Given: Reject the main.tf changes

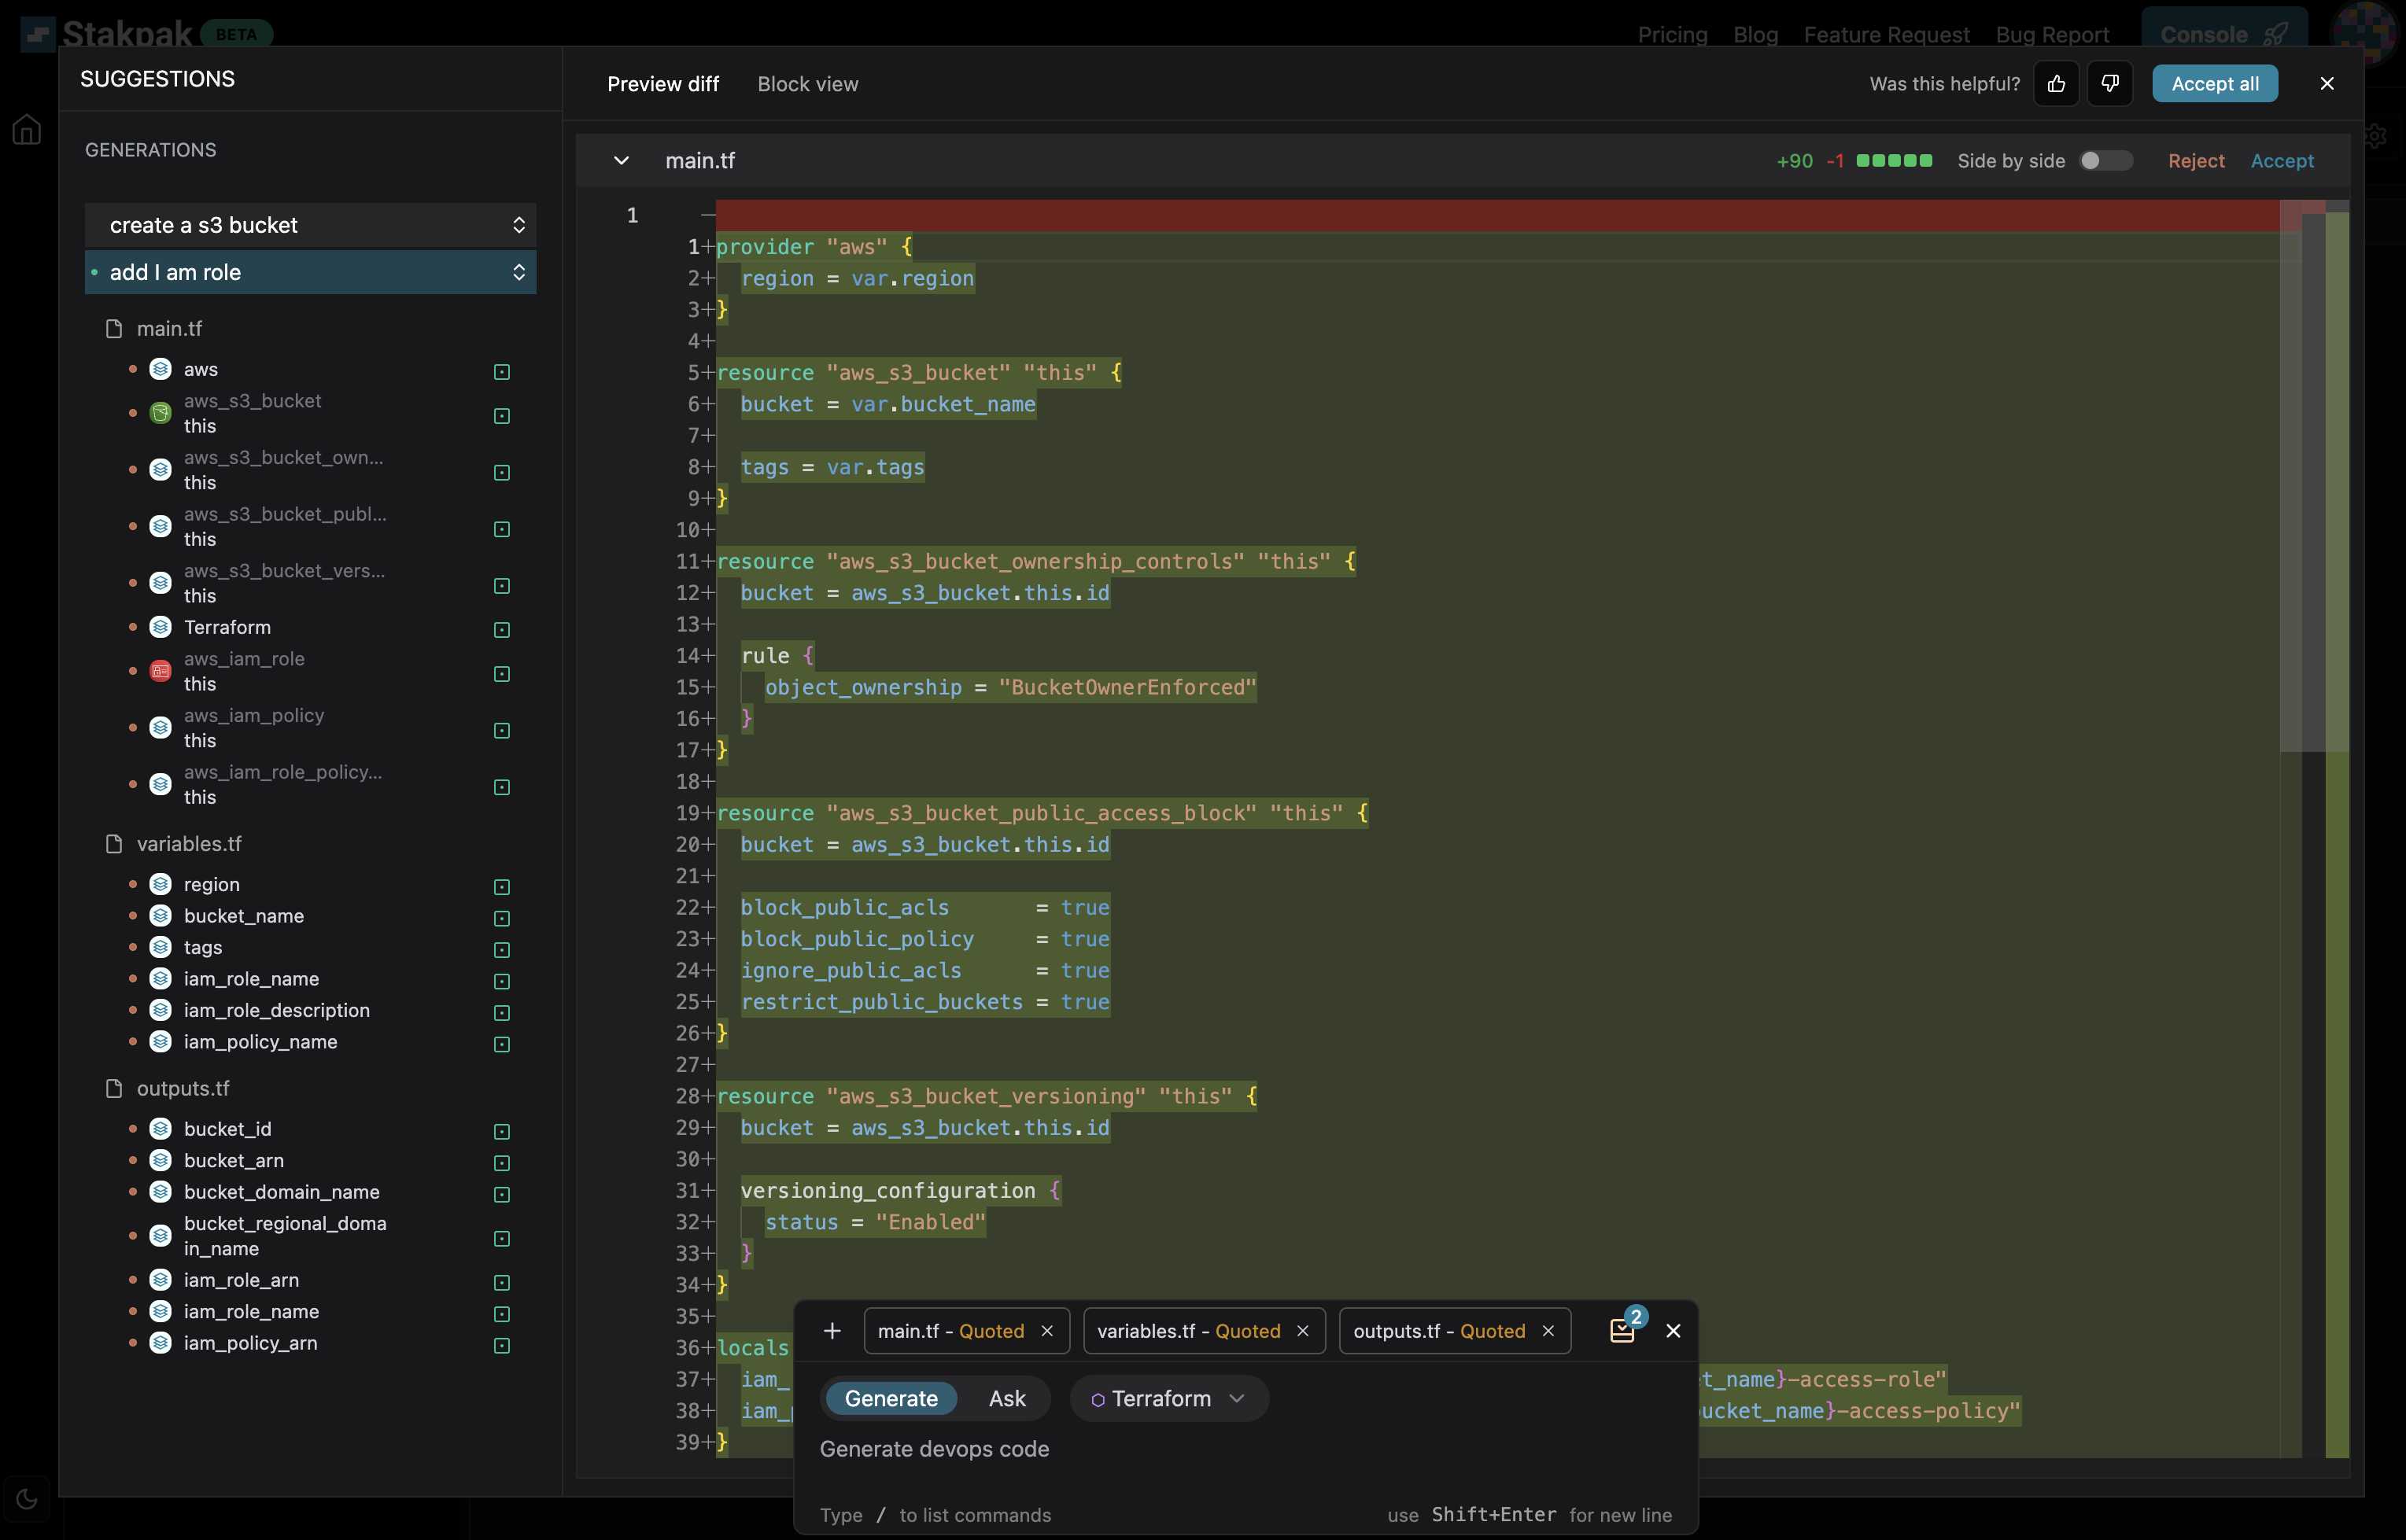Looking at the screenshot, I should click(x=2196, y=161).
